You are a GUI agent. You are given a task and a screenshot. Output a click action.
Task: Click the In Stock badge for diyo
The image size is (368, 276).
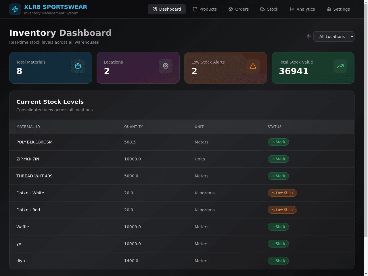click(x=278, y=261)
